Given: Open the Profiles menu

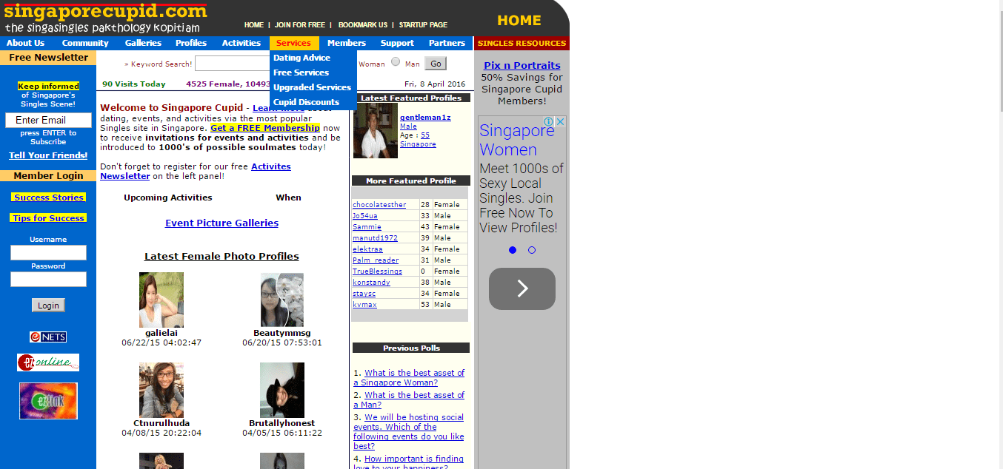Looking at the screenshot, I should pos(191,43).
